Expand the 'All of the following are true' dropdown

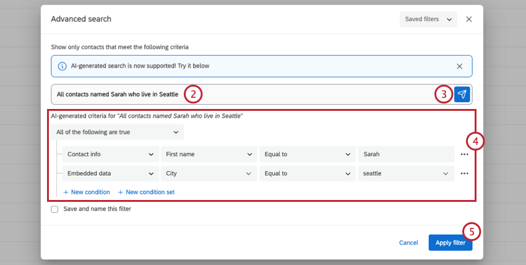(x=118, y=132)
